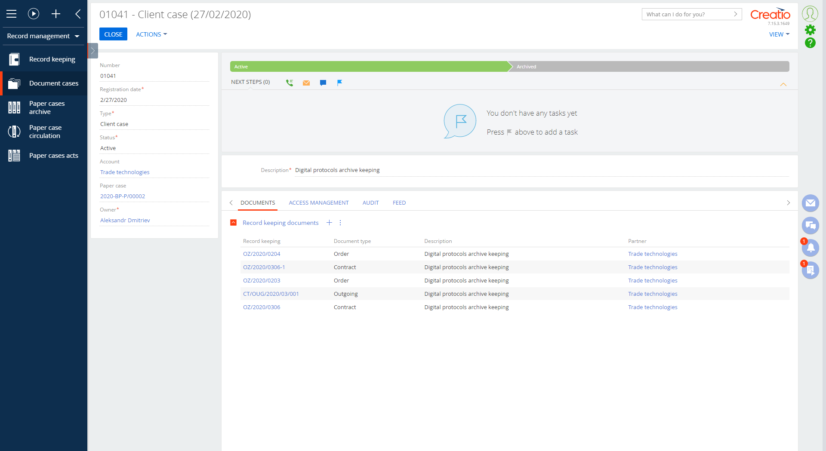Screen dimensions: 826x451
Task: Open the feed message icon in Next Steps
Action: click(x=323, y=83)
